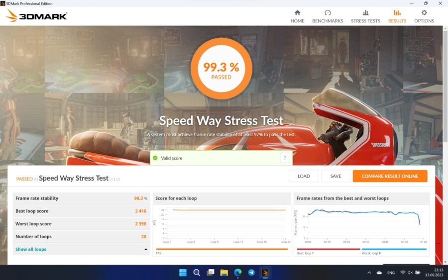The height and width of the screenshot is (280, 448).
Task: Close the 3DMark window
Action: point(441,3)
